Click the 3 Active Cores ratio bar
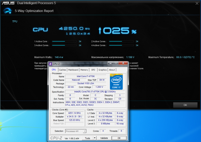Image resolution: width=201 pixels, height=142 pixels. point(64,45)
